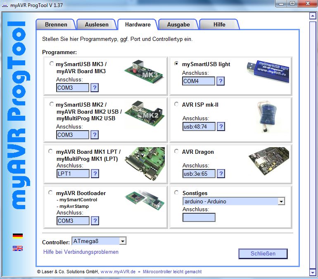Image resolution: width=318 pixels, height=279 pixels.
Task: Click the myAVR Bootloader boards picture
Action: 145,200
